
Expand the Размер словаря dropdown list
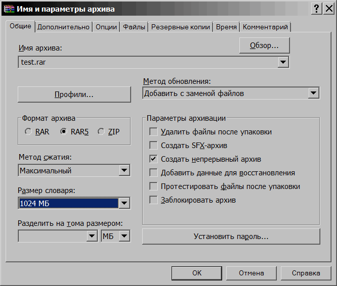(124, 203)
